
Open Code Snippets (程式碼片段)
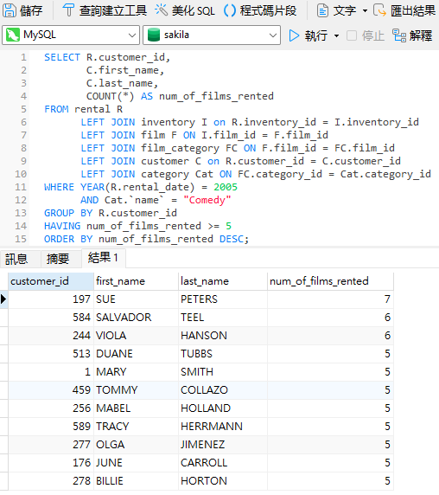(x=260, y=10)
